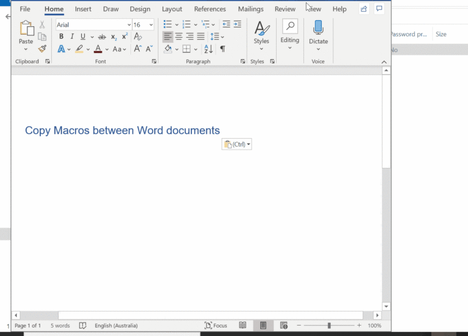468x336 pixels.
Task: Toggle Strikethrough formatting
Action: [x=102, y=37]
